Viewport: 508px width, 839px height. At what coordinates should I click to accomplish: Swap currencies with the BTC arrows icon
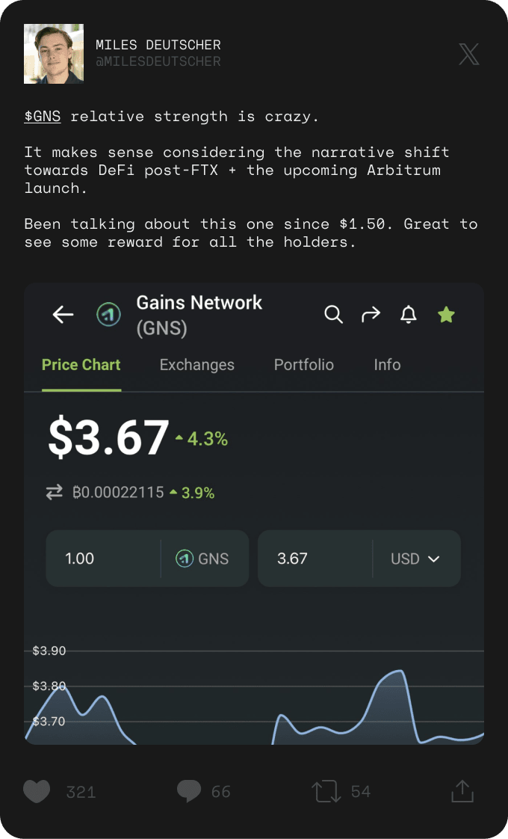(x=55, y=493)
